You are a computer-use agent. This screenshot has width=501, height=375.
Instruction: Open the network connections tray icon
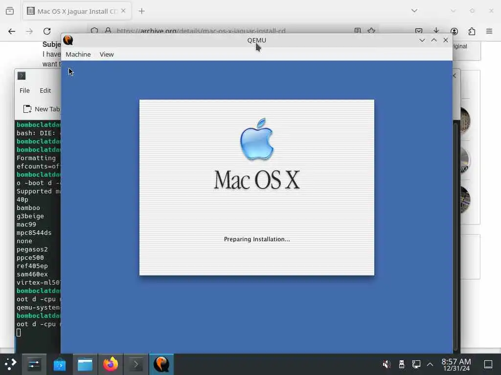(x=416, y=364)
